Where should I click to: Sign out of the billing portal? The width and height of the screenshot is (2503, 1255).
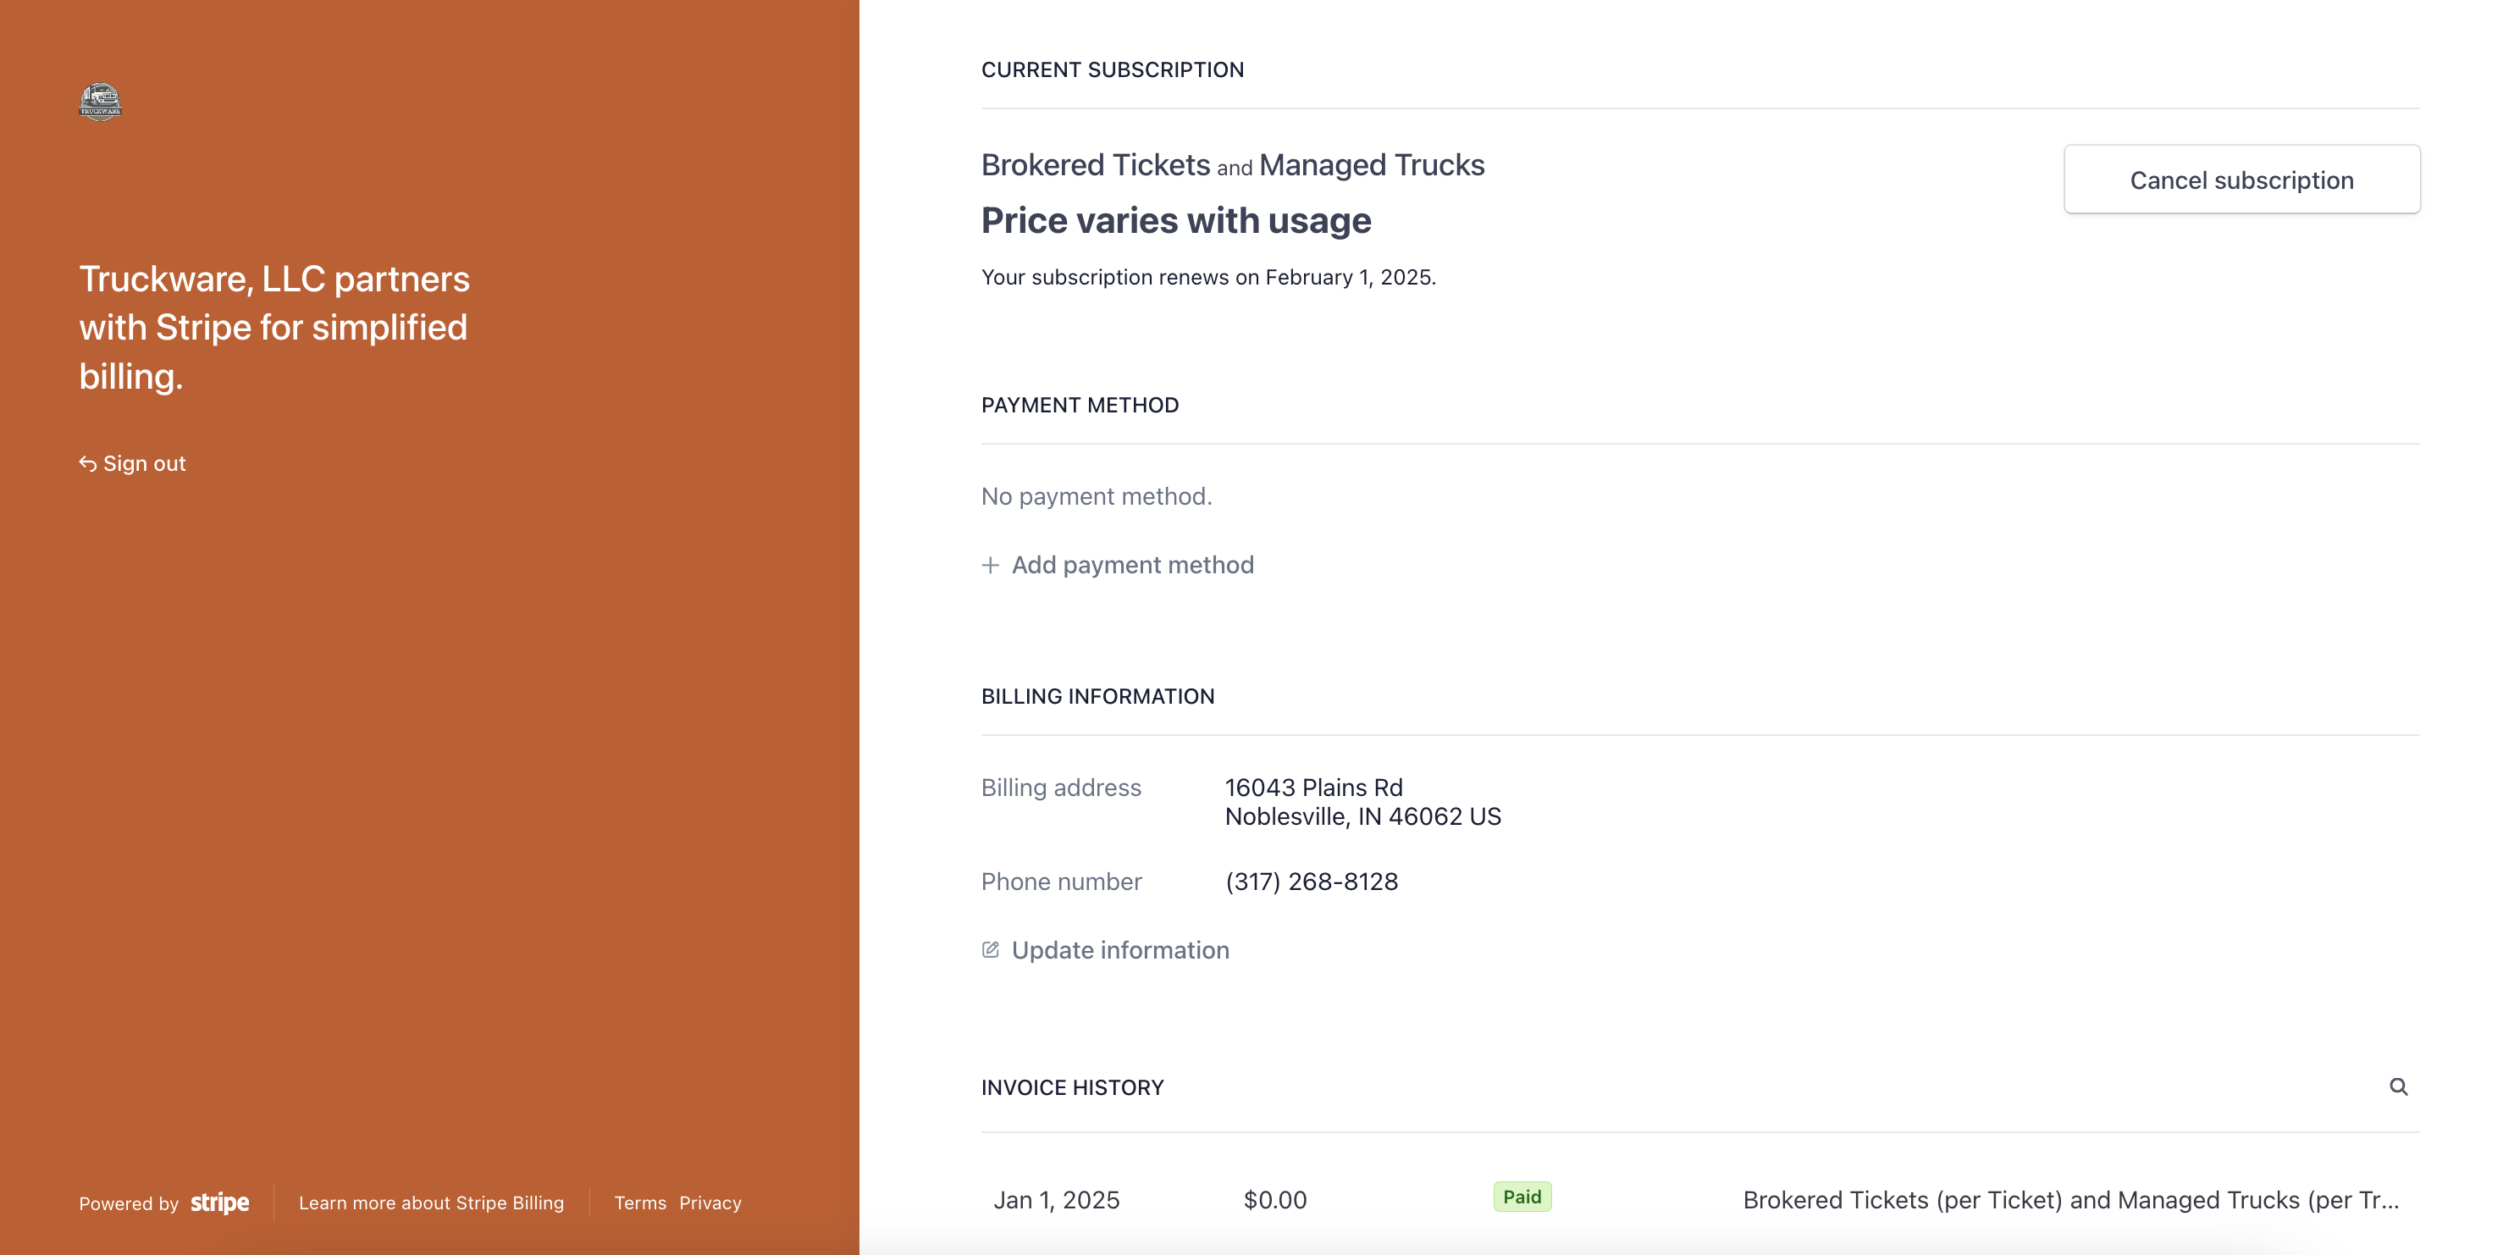pyautogui.click(x=144, y=464)
